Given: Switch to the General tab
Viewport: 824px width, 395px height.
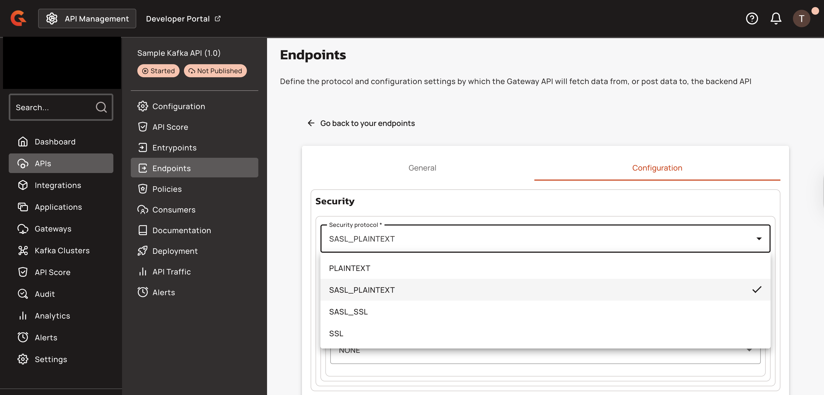Looking at the screenshot, I should point(422,168).
